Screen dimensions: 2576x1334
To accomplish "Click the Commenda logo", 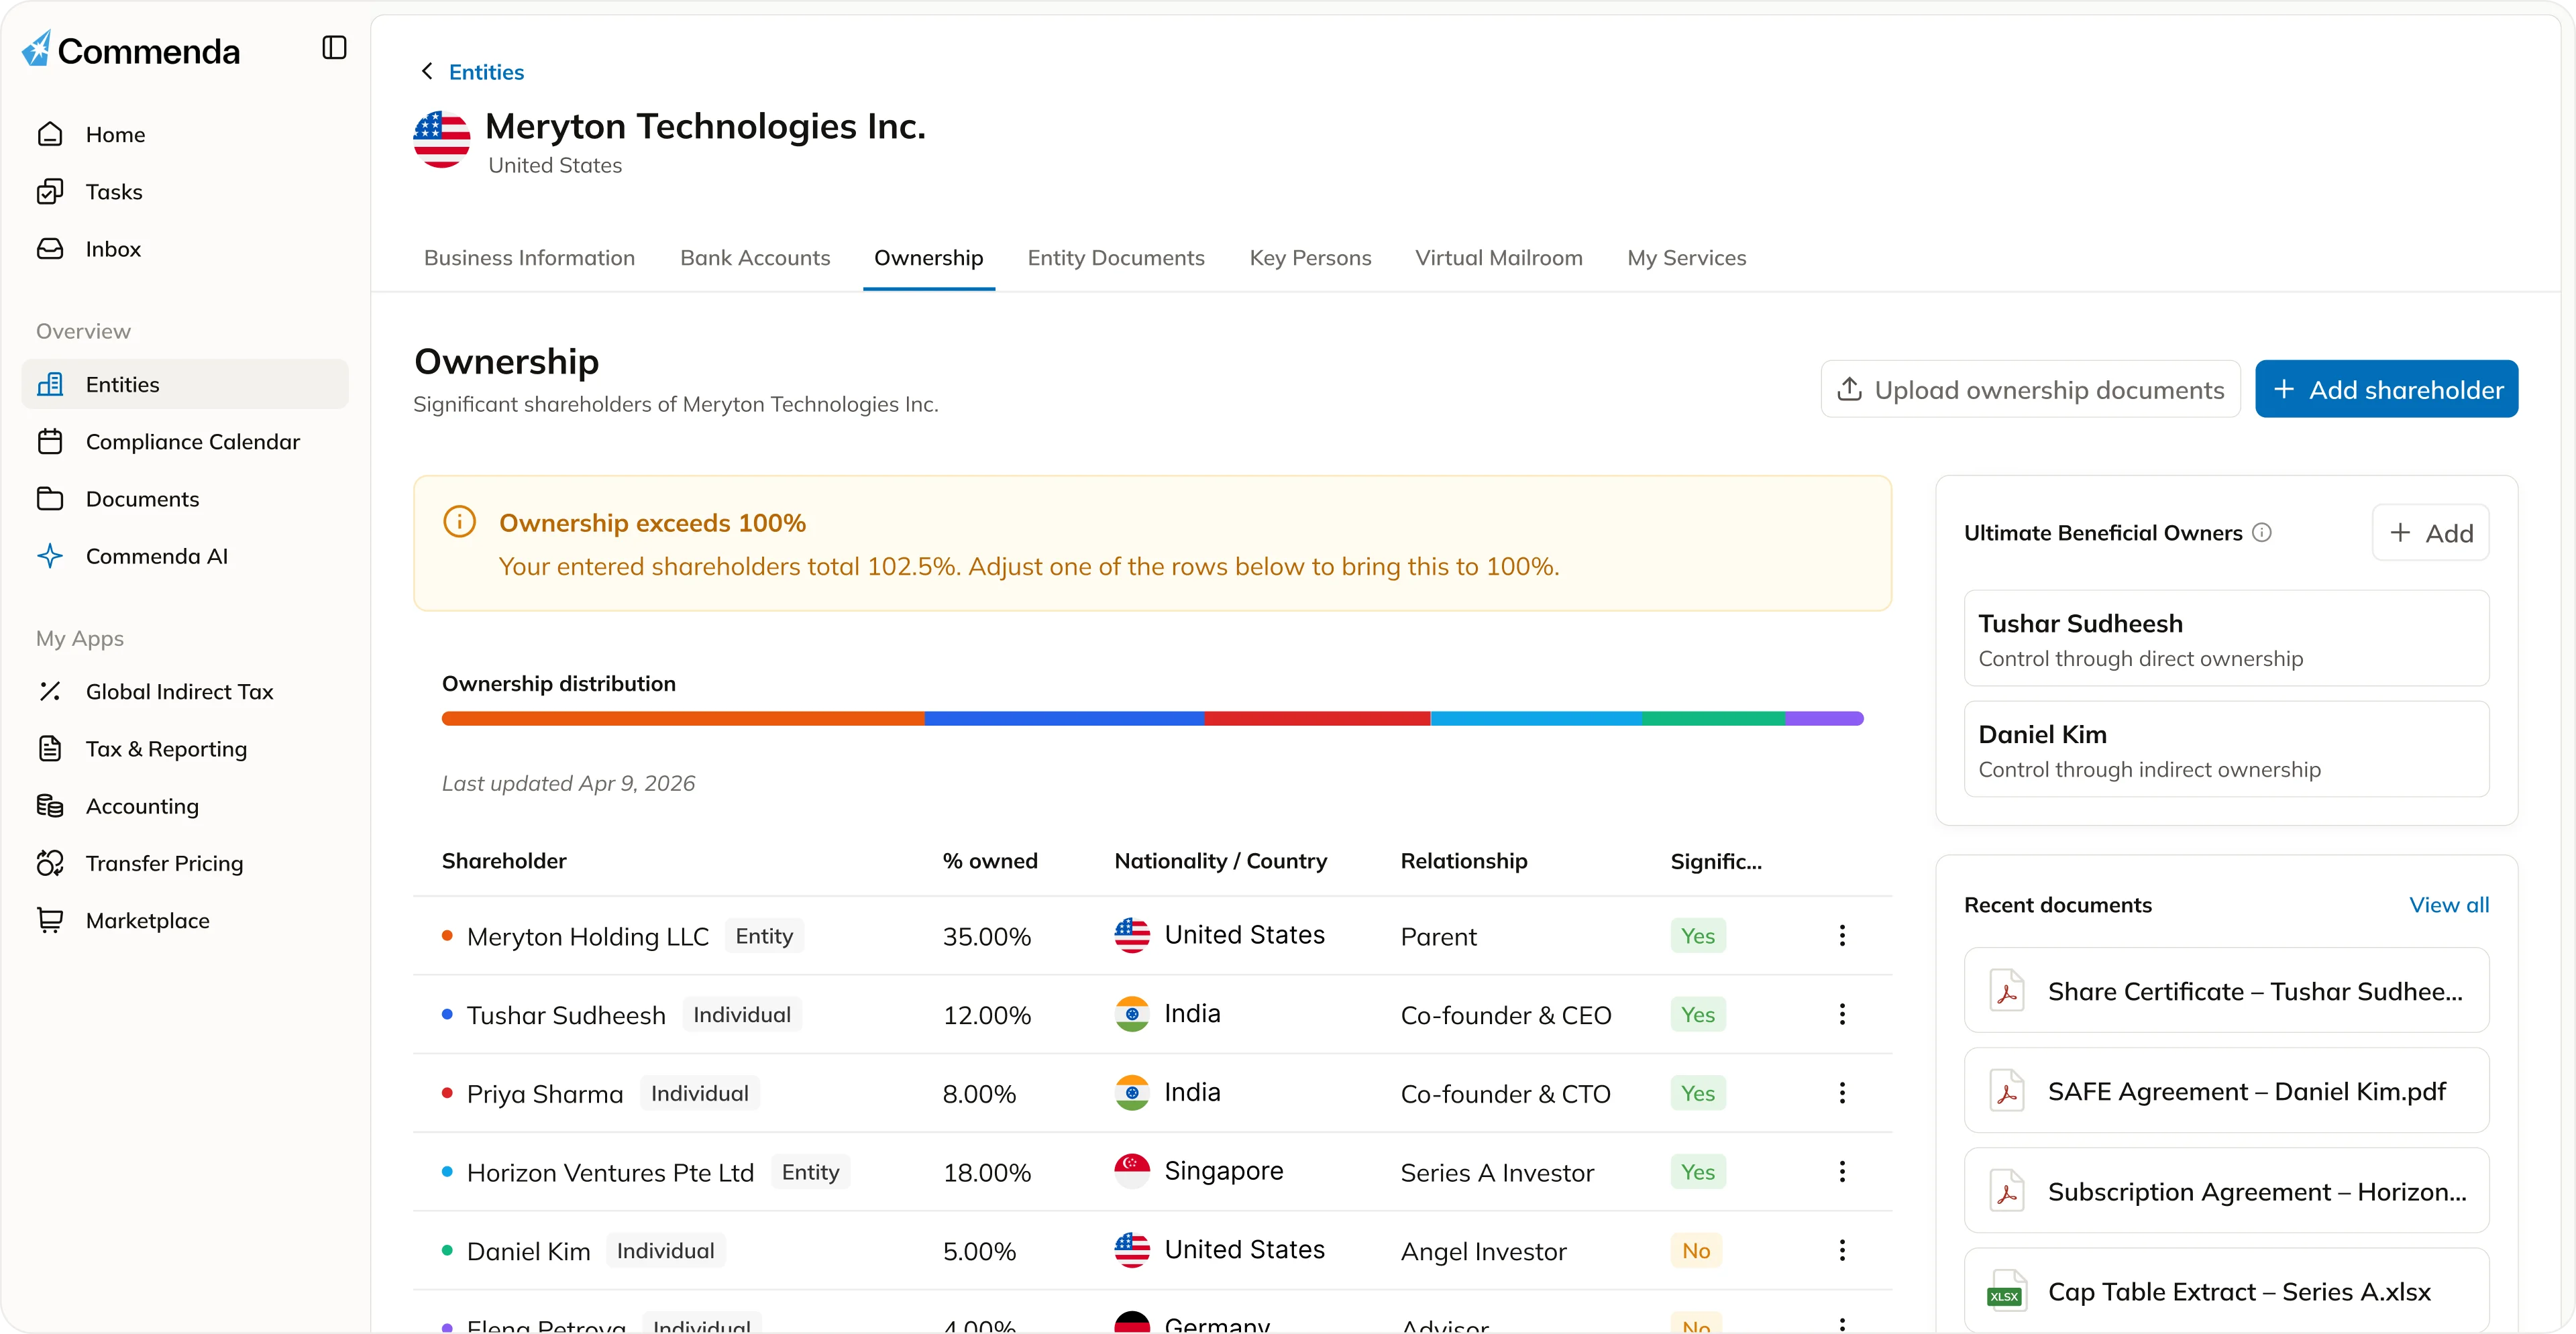I will point(131,50).
